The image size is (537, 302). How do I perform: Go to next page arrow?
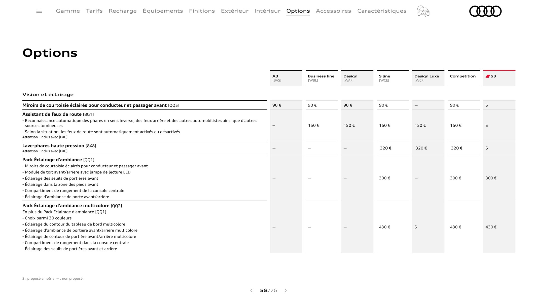pos(285,290)
